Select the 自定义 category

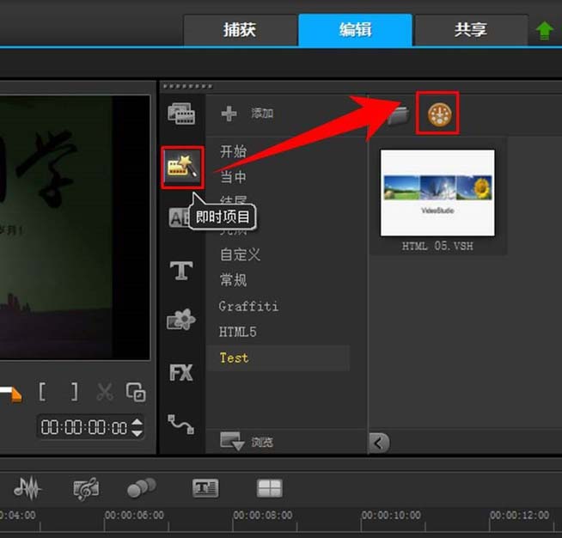(x=240, y=254)
